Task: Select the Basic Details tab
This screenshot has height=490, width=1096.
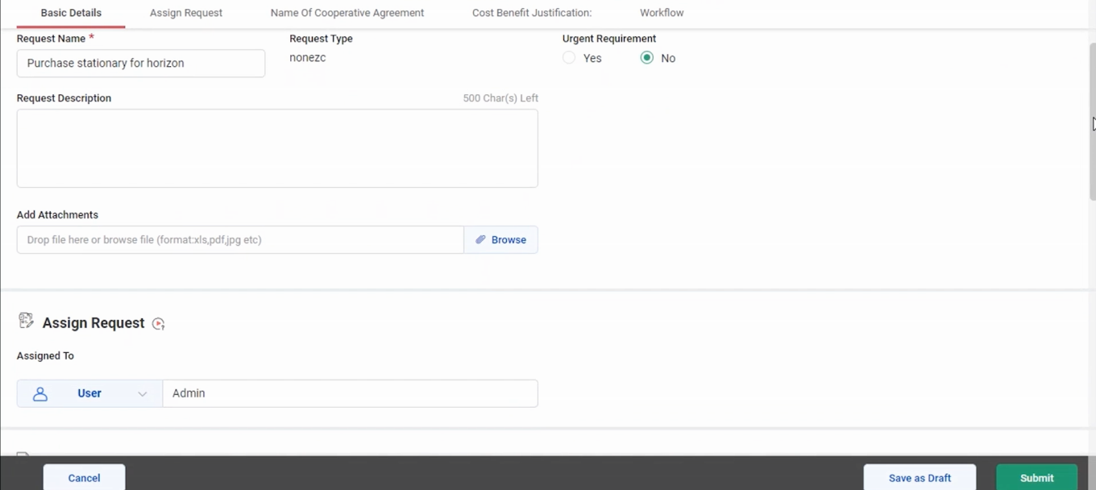Action: [71, 13]
